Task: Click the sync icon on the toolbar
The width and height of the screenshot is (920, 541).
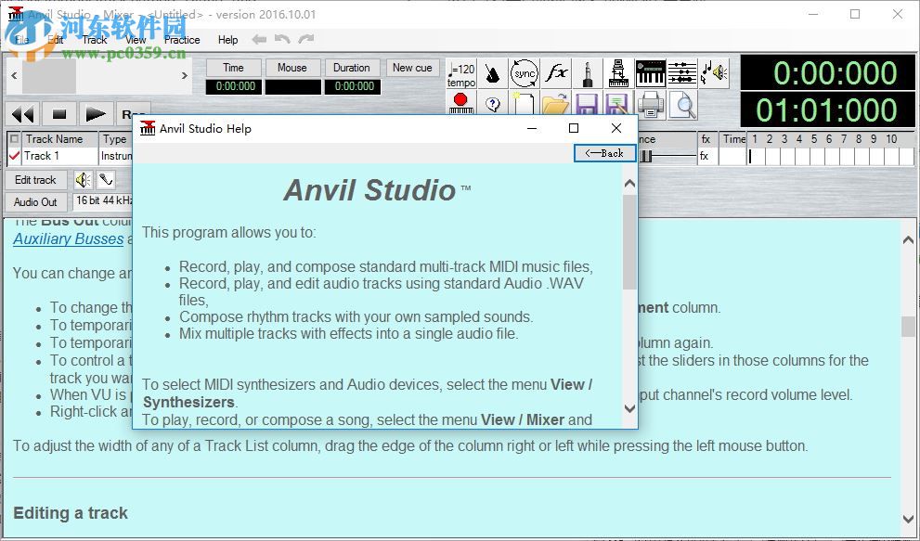Action: pyautogui.click(x=525, y=74)
